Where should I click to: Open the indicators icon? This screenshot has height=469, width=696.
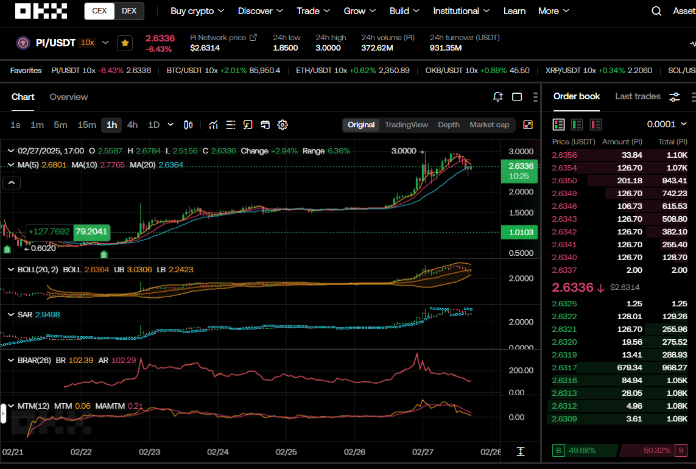(214, 125)
